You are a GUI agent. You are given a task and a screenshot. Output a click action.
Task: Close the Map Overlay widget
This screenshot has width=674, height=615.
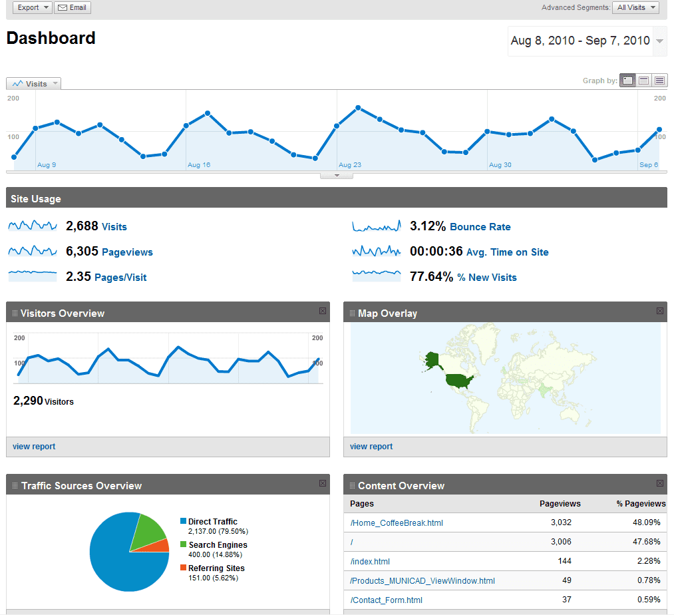point(660,311)
